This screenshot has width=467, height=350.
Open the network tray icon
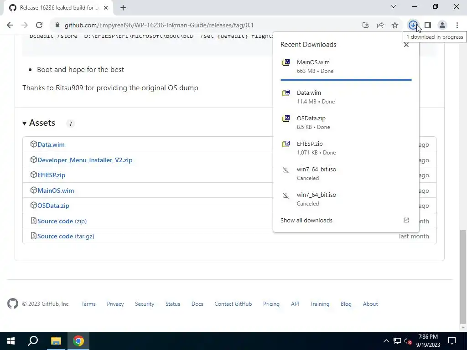tap(397, 341)
